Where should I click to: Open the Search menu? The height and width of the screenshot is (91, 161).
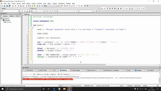coord(13,4)
